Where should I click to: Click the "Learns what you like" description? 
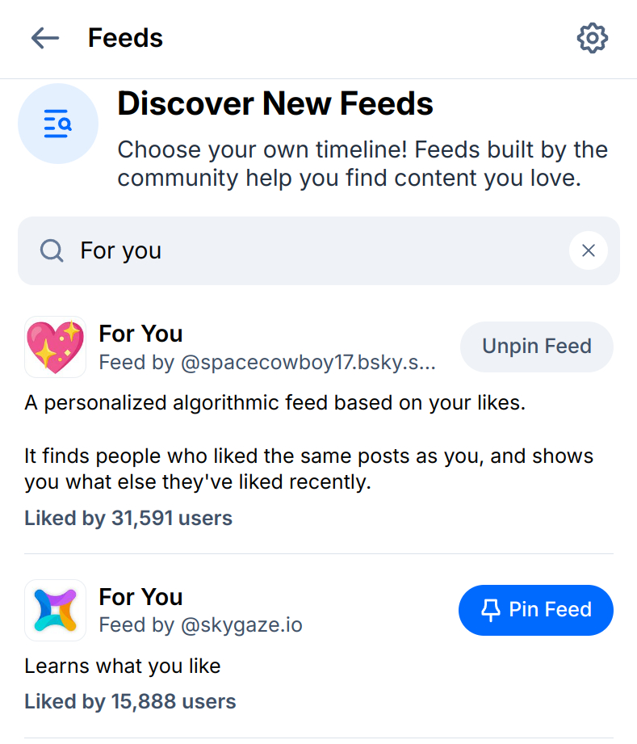tap(123, 666)
